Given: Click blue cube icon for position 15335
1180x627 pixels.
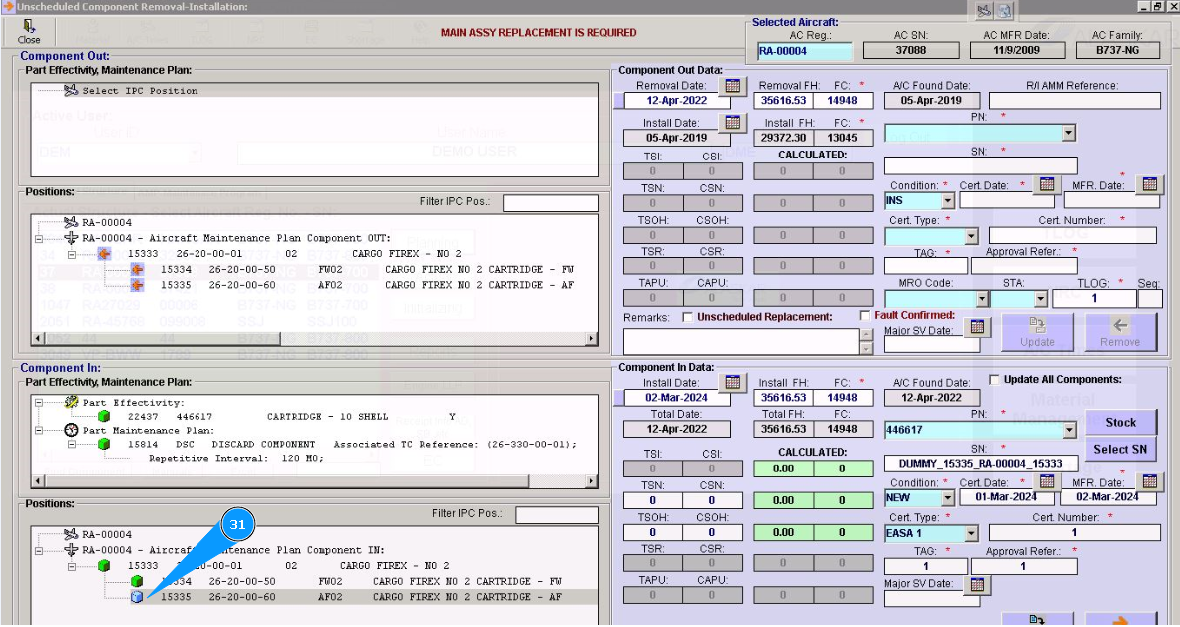Looking at the screenshot, I should point(137,597).
